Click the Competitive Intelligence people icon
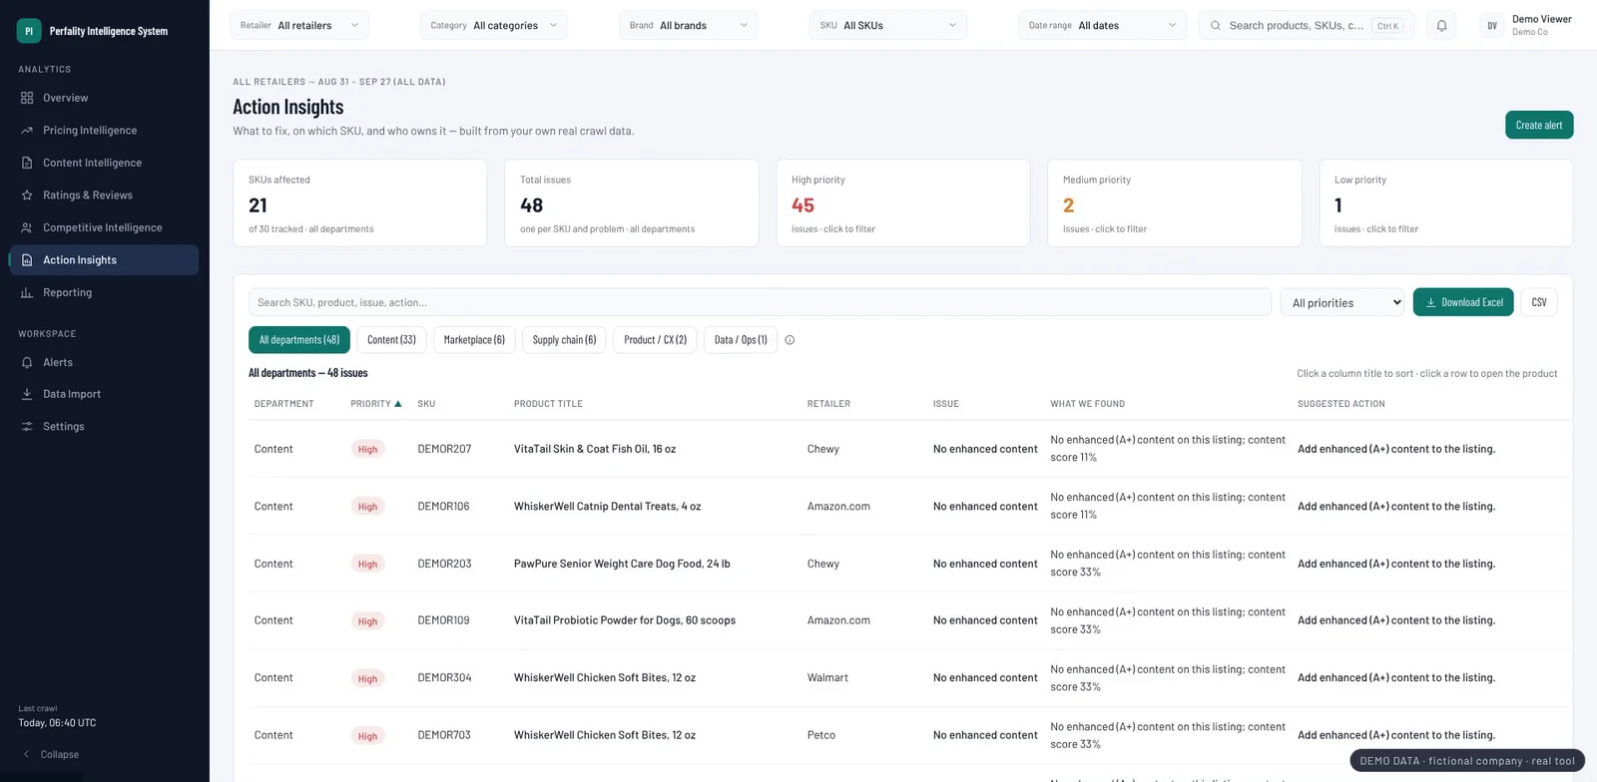 pos(27,227)
